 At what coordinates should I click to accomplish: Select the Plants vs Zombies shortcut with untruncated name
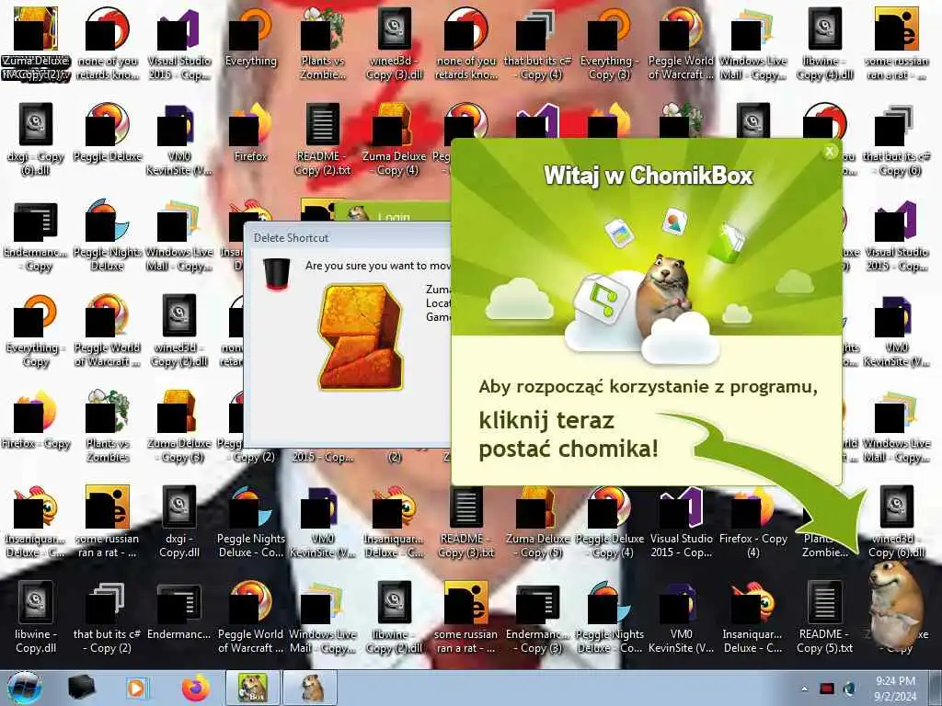pos(108,427)
